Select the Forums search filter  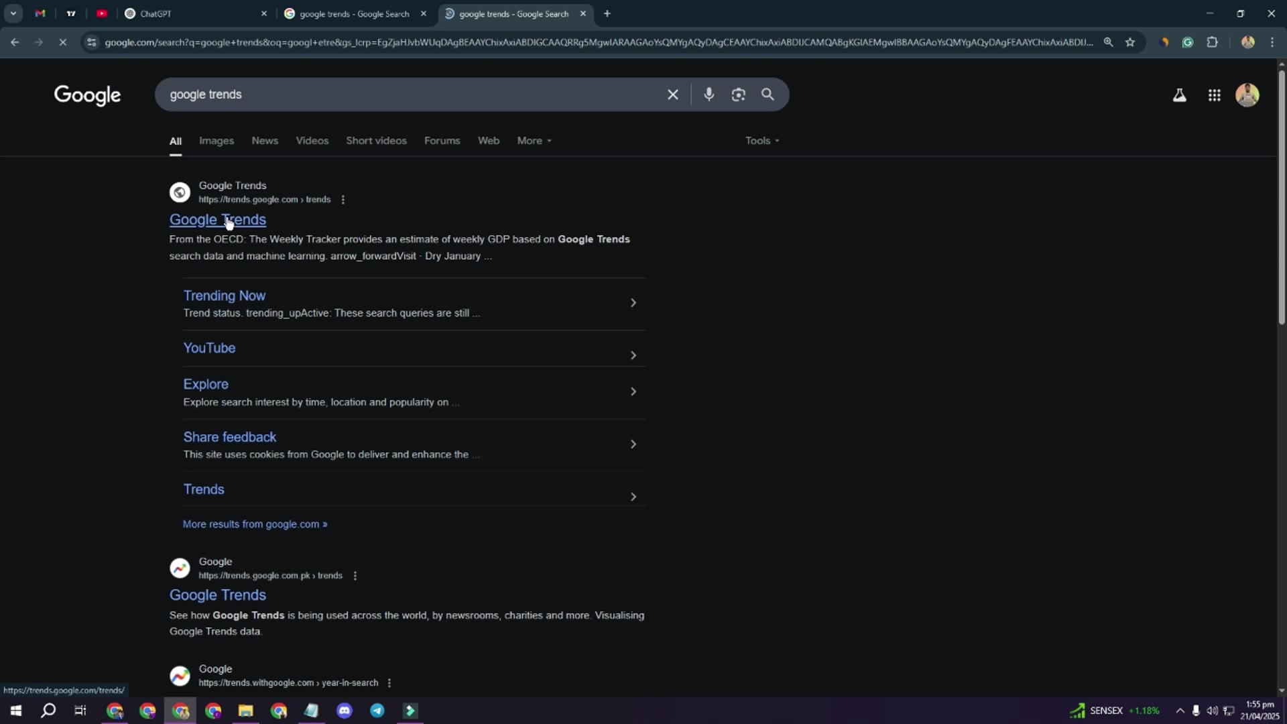[x=442, y=141]
